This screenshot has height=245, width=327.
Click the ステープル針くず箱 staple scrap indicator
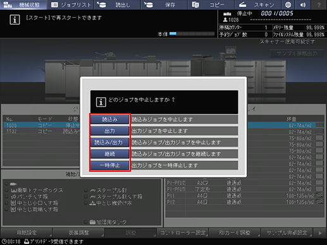pyautogui.click(x=113, y=196)
